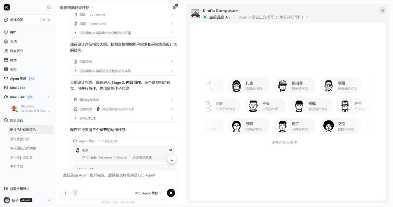This screenshot has width=393, height=207.
Task: Open Stage 3: 报告正文撰写 stage link
Action: 273,17
